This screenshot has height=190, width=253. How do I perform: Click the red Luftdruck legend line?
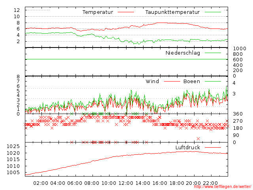coord(213,148)
